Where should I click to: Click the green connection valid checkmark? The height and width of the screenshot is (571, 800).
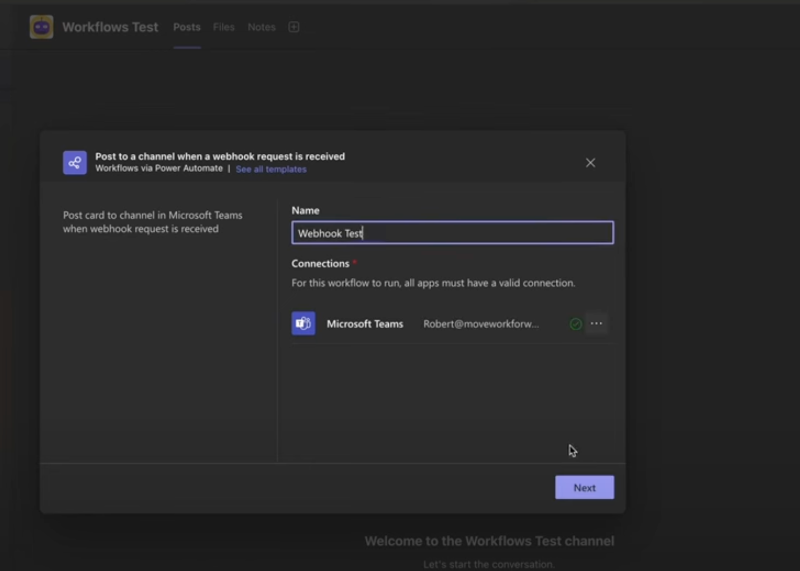576,324
